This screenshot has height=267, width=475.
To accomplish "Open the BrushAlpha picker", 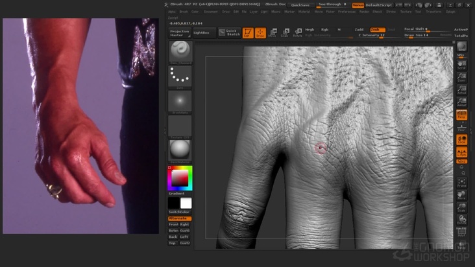I will (180, 102).
